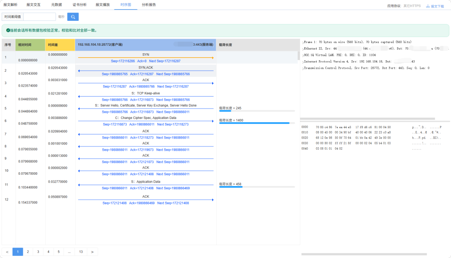Expand the Internet Protocol Version 4 entry
This screenshot has width=451, height=258.
pyautogui.click(x=303, y=62)
